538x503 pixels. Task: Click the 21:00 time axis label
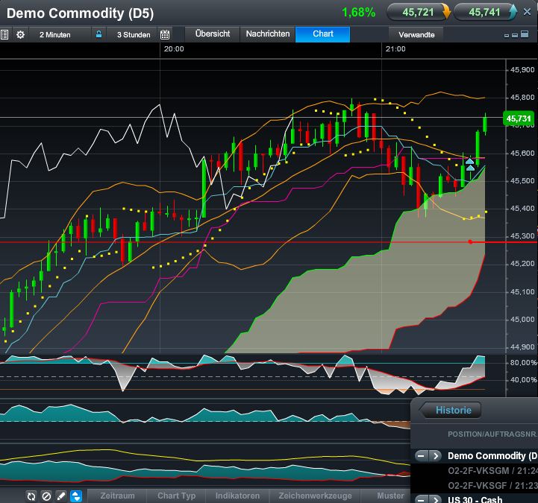[395, 49]
